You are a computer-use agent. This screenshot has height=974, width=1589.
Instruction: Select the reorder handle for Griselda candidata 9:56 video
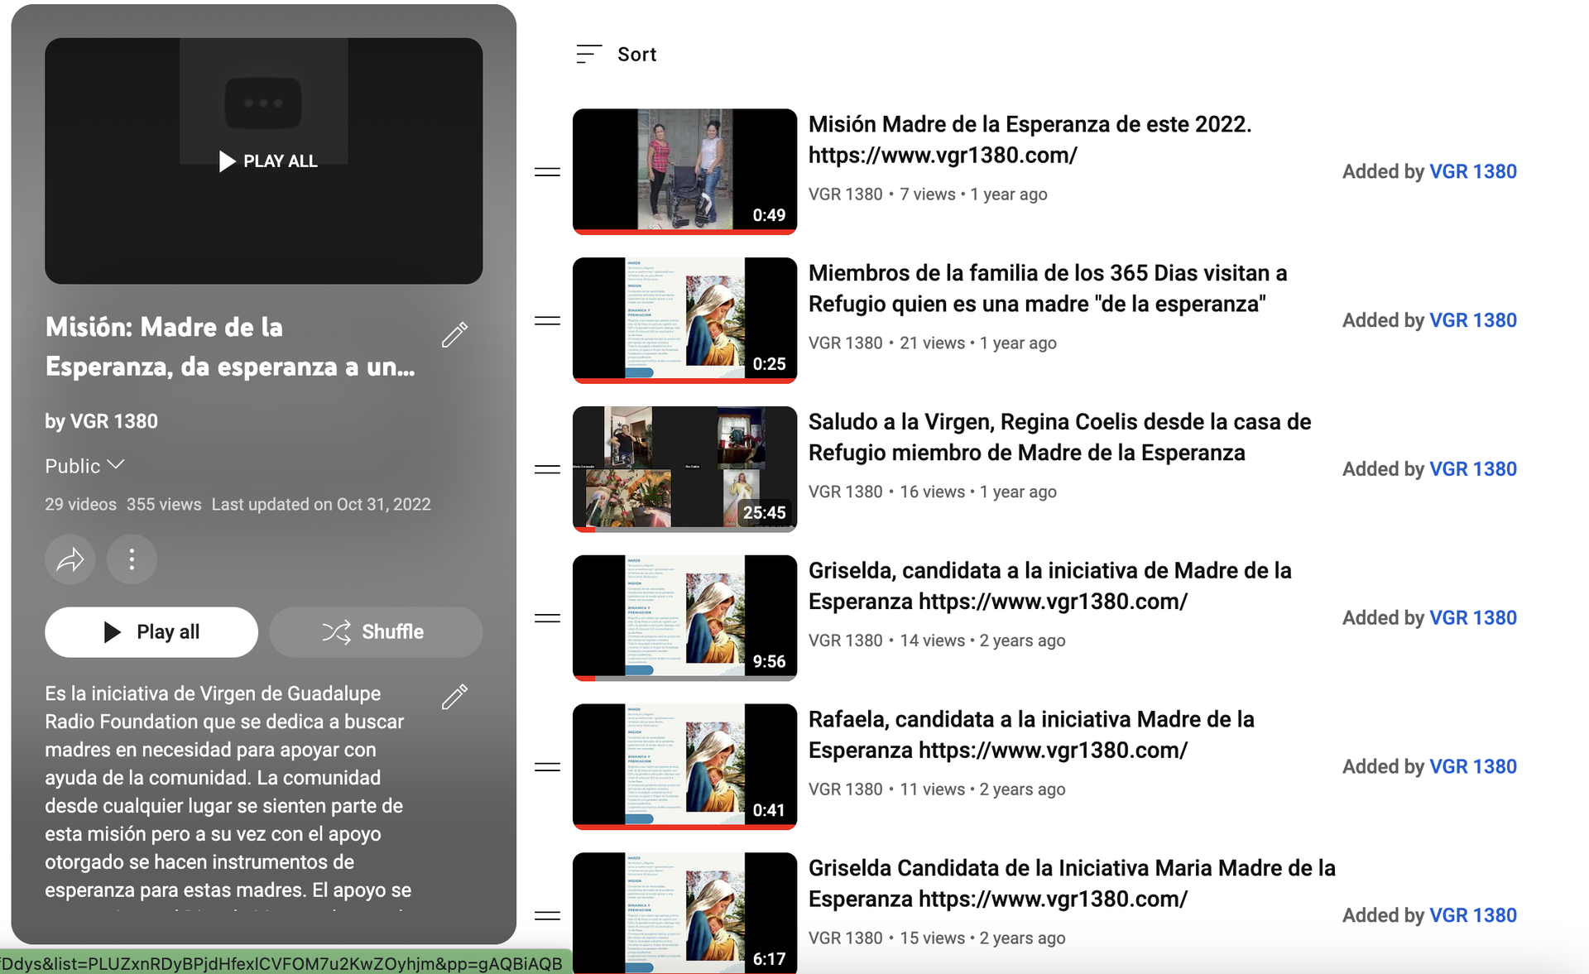tap(547, 618)
